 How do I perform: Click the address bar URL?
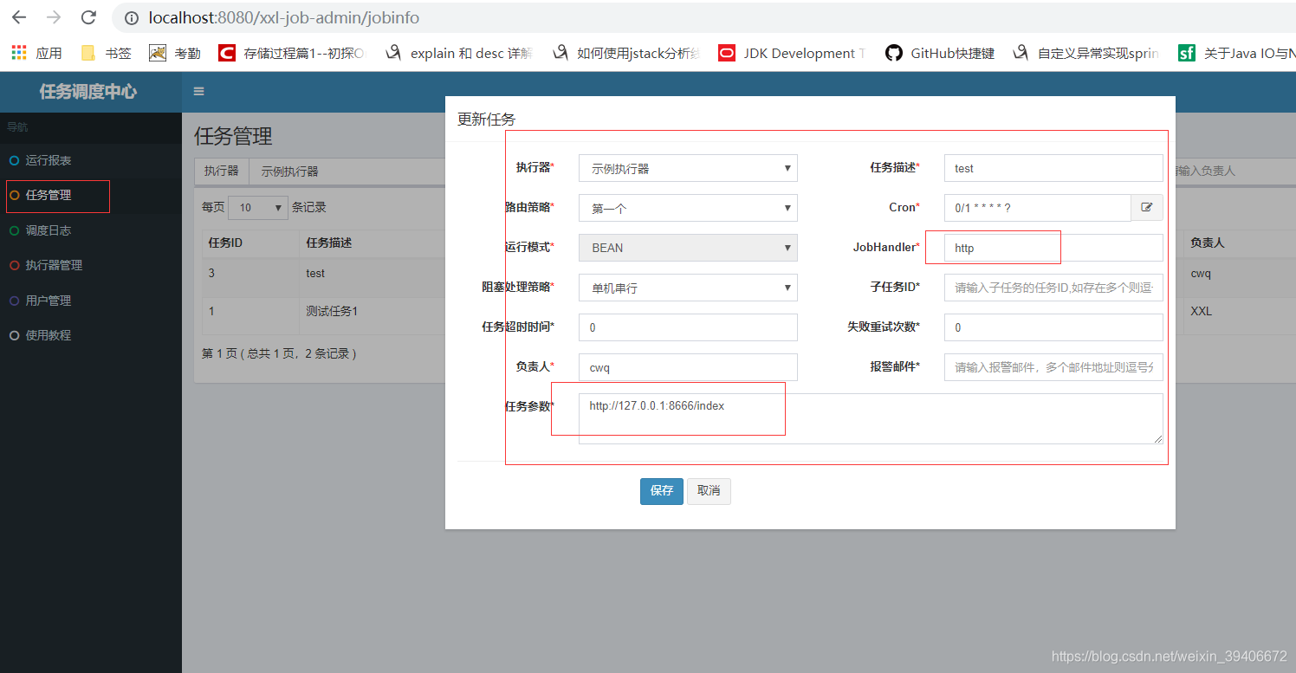coord(284,18)
